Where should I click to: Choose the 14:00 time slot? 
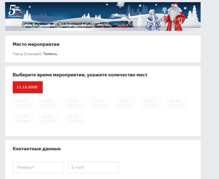click(49, 103)
